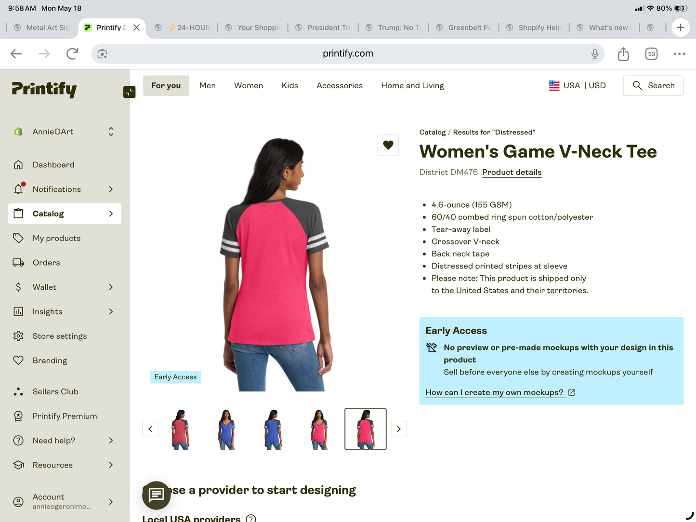
Task: Click the Printify logo
Action: click(x=44, y=89)
